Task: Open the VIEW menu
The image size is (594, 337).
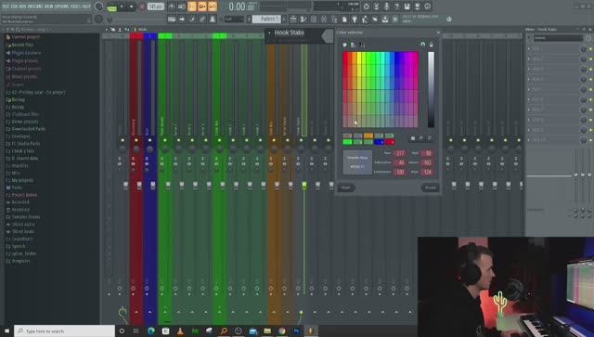Action: point(48,6)
